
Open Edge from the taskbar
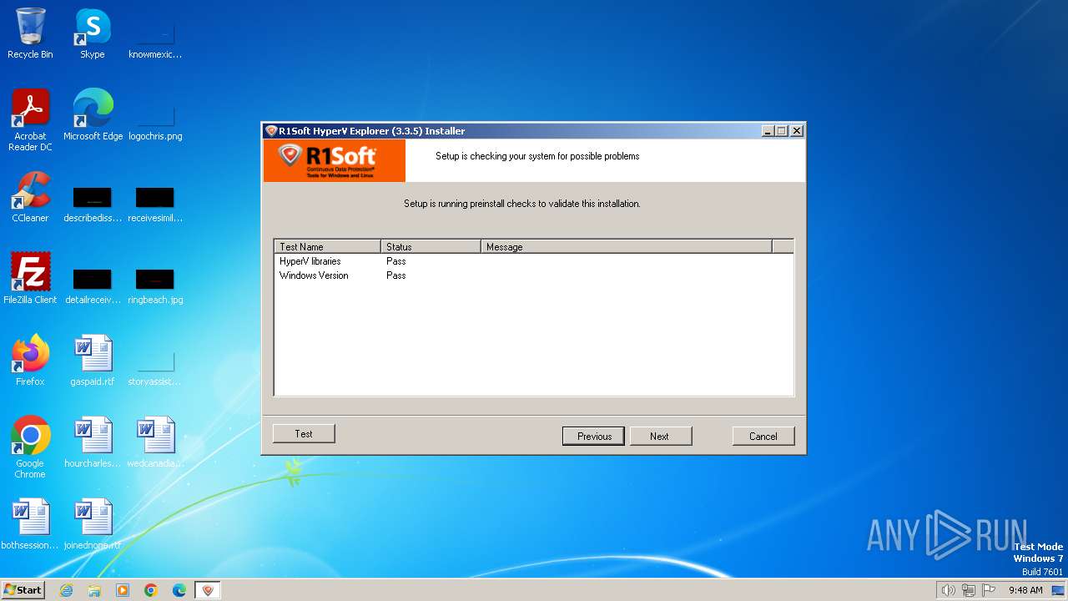click(x=179, y=590)
